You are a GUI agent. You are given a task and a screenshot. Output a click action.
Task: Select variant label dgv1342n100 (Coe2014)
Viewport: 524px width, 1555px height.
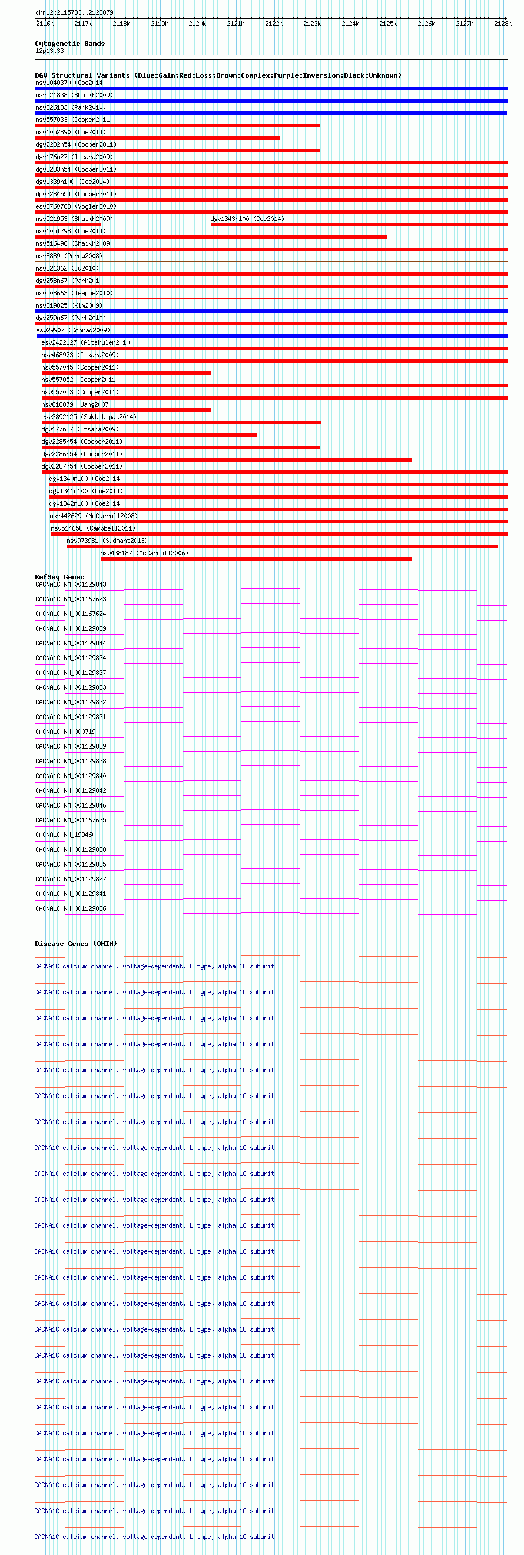click(x=86, y=503)
